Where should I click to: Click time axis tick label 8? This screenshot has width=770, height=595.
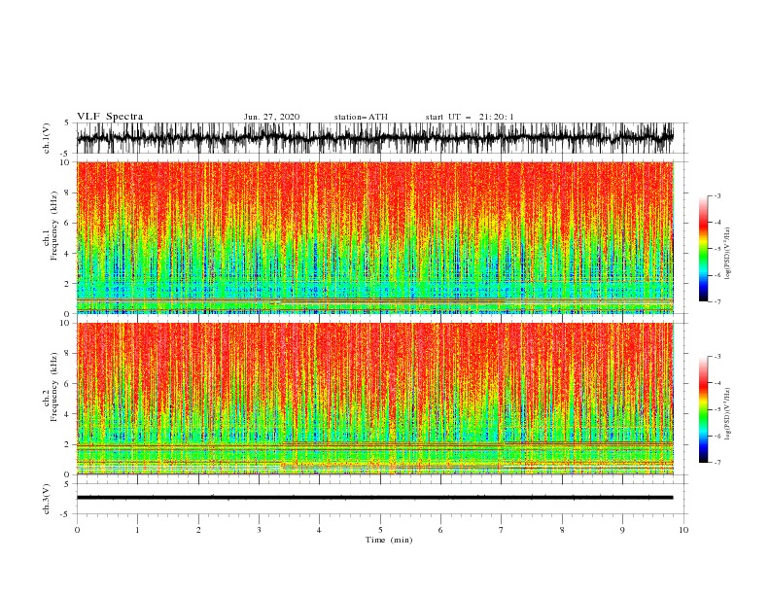coord(562,530)
